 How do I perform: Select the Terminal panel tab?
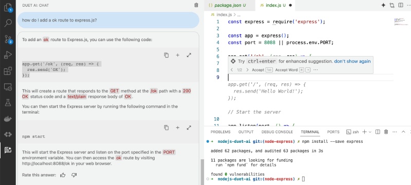click(310, 132)
